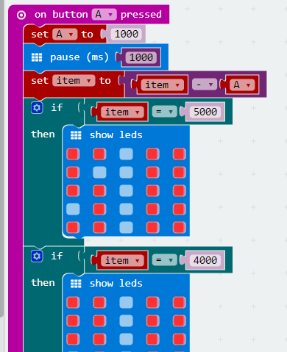Click the 'then' label of the first if block
Screen dimensions: 287x352
click(43, 134)
